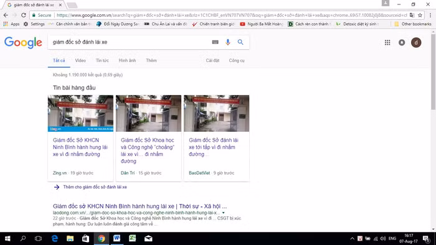
Task: Open 'Đổi Ngày Dương Sang' bookmark
Action: [x=118, y=24]
